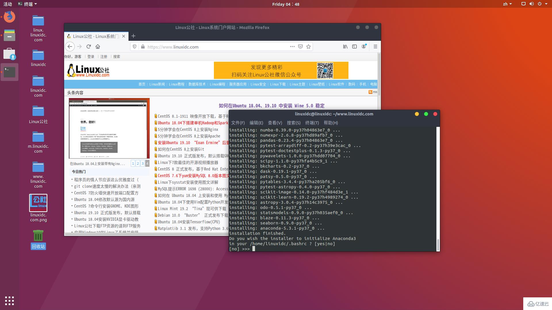Open the Friday 04:48 clock panel
The width and height of the screenshot is (552, 310).
coord(285,4)
